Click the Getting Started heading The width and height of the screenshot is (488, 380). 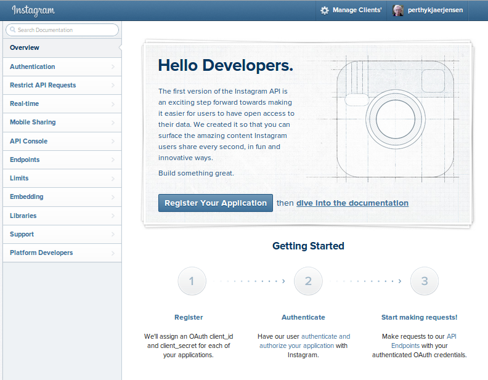point(308,246)
